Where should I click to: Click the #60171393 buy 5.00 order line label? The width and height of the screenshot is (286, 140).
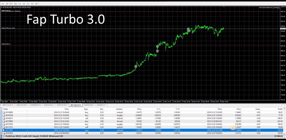[8, 29]
